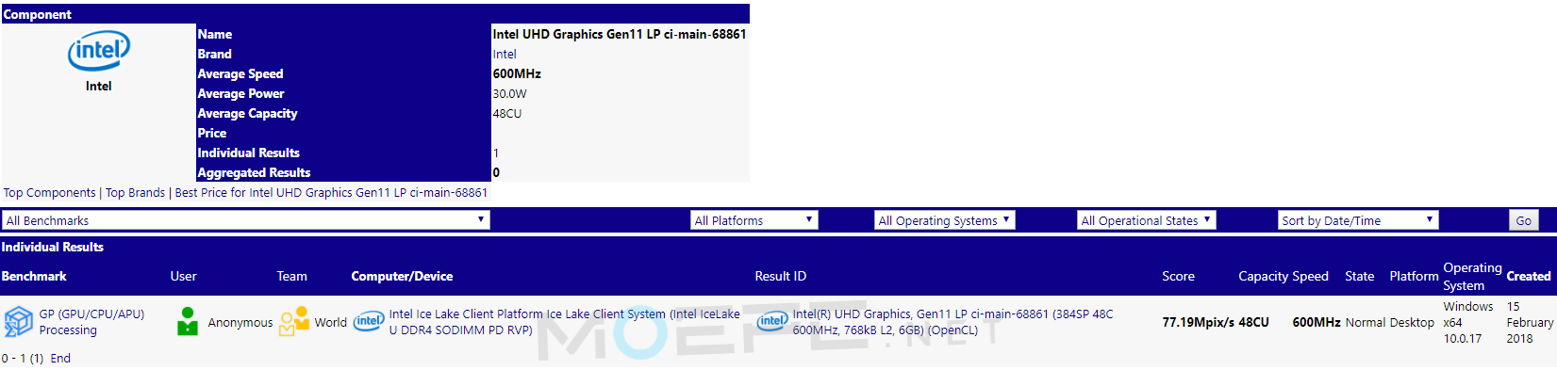Click the green Anonymous user icon
This screenshot has height=370, width=1557.
pyautogui.click(x=188, y=321)
